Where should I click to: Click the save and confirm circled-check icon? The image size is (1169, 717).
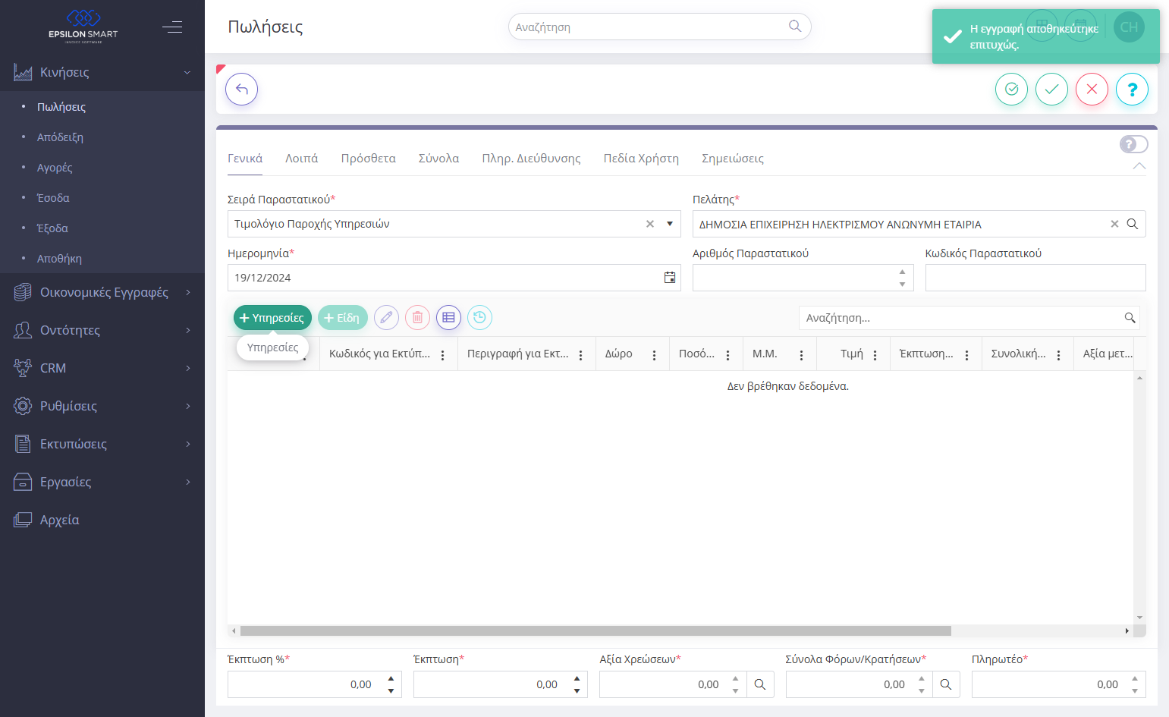coord(1011,90)
